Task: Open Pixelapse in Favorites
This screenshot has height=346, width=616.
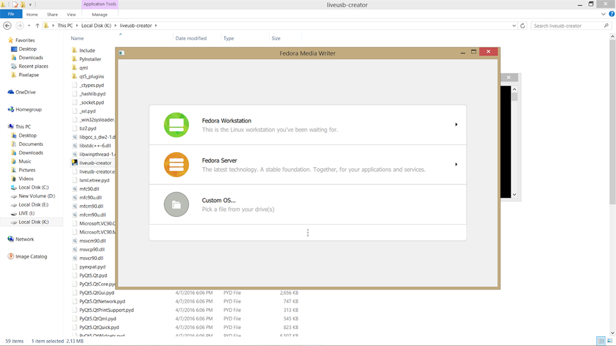Action: coord(29,75)
